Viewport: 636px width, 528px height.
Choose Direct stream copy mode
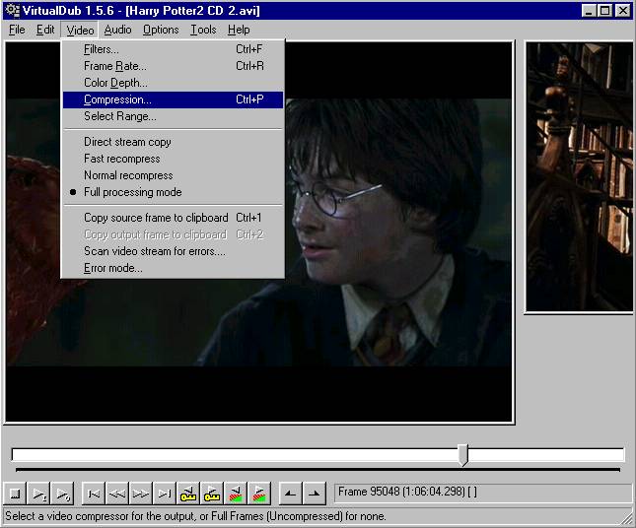[x=127, y=142]
